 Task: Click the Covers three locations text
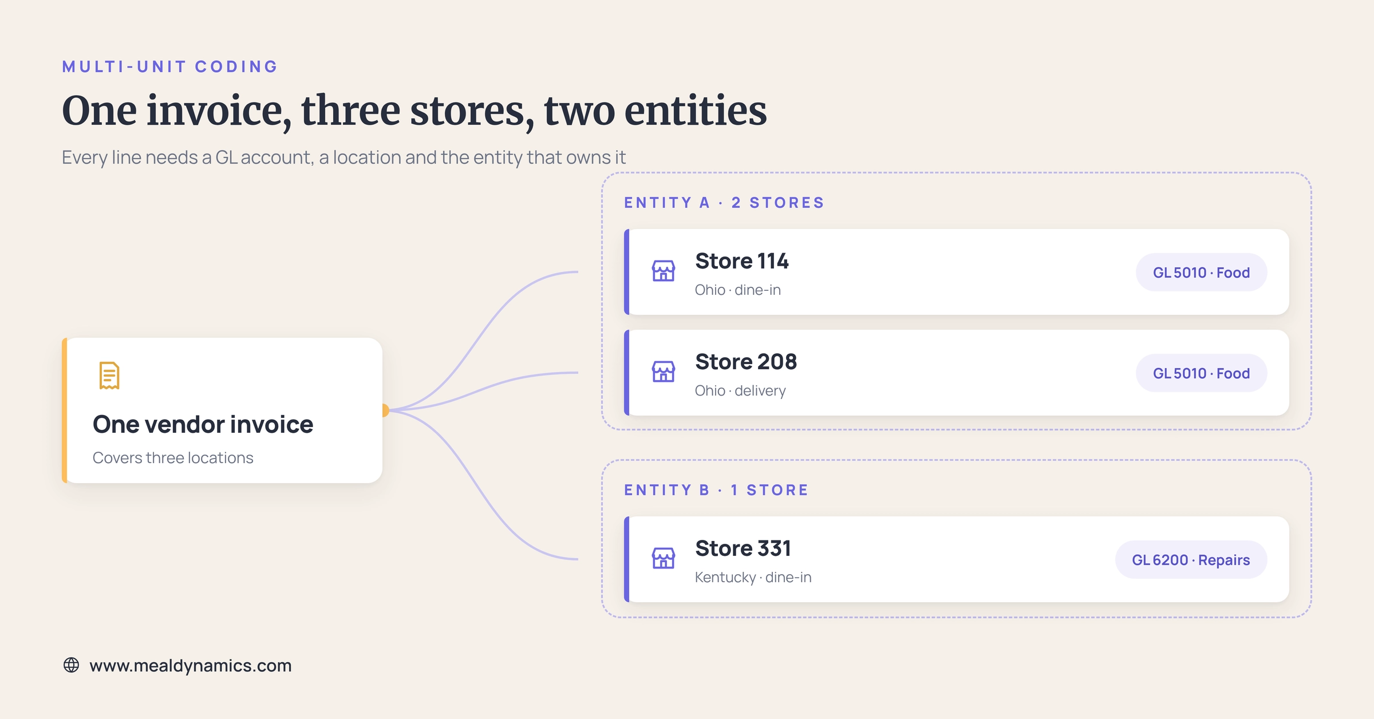coord(173,458)
